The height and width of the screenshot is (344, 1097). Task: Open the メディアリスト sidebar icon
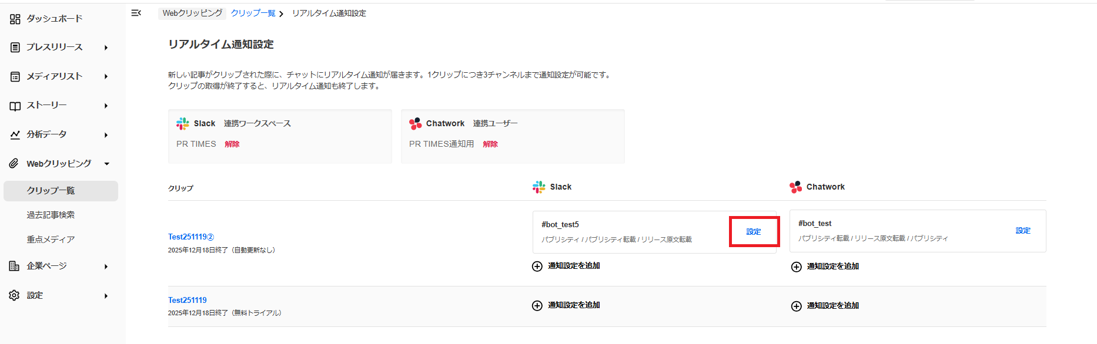pyautogui.click(x=15, y=76)
